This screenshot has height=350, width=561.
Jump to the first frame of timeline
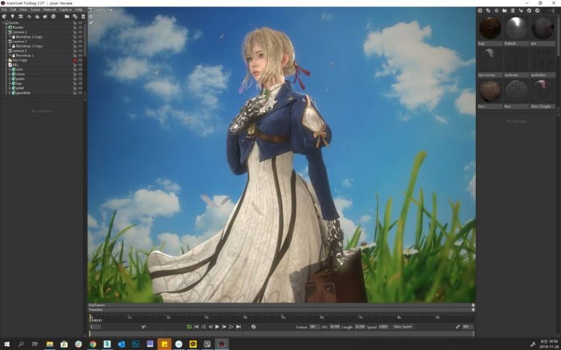click(196, 327)
